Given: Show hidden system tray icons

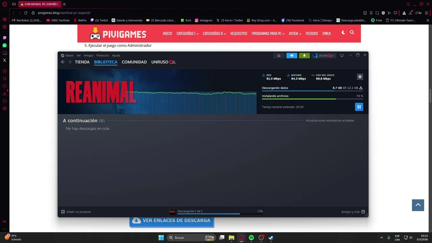Looking at the screenshot, I should 381,238.
